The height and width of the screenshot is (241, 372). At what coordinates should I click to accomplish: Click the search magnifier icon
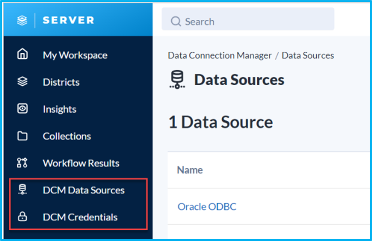point(176,21)
